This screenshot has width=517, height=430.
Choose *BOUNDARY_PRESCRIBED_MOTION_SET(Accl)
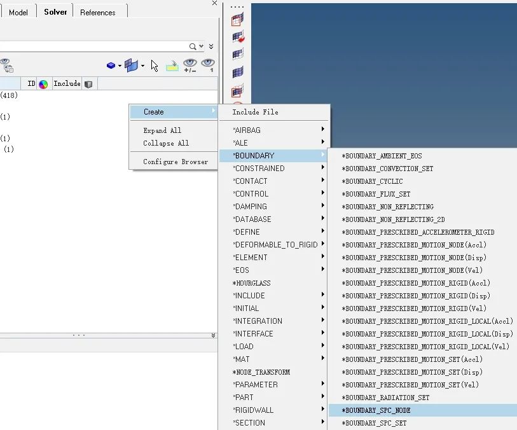click(423, 359)
